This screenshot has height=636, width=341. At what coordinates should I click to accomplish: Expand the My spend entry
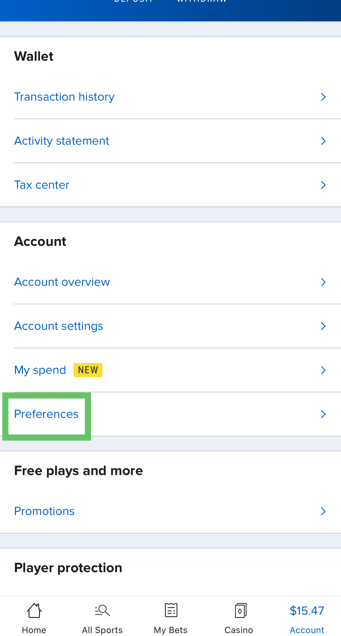323,370
